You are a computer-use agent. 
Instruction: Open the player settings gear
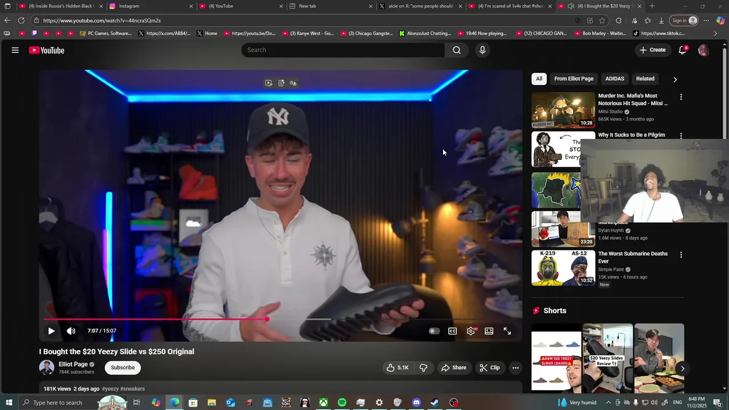click(471, 331)
